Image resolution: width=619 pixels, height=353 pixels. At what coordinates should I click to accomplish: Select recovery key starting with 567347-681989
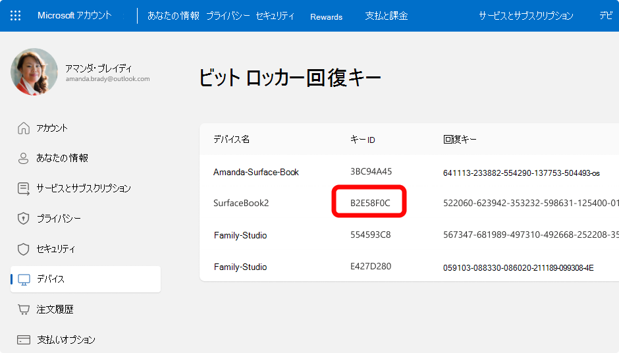[531, 234]
